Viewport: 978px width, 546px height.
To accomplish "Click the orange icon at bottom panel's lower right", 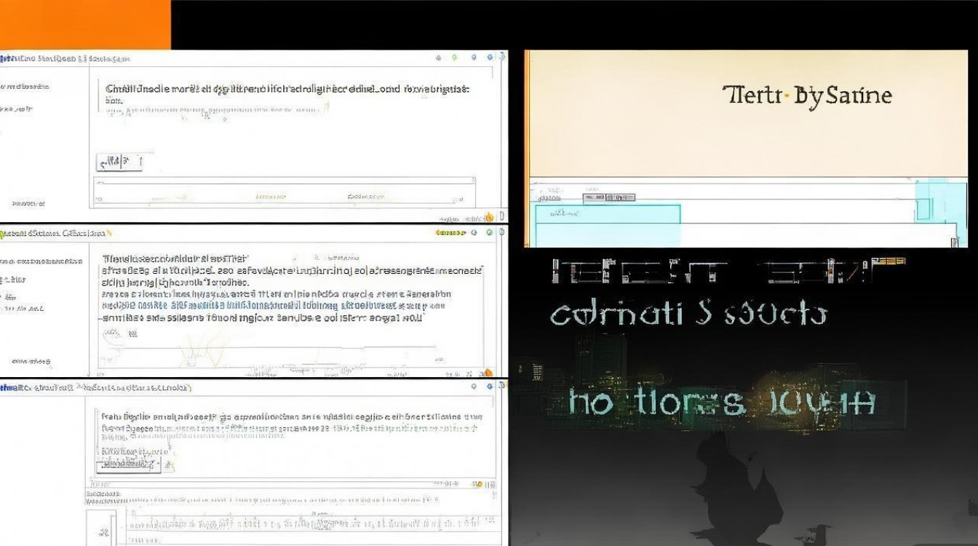I will pyautogui.click(x=477, y=483).
